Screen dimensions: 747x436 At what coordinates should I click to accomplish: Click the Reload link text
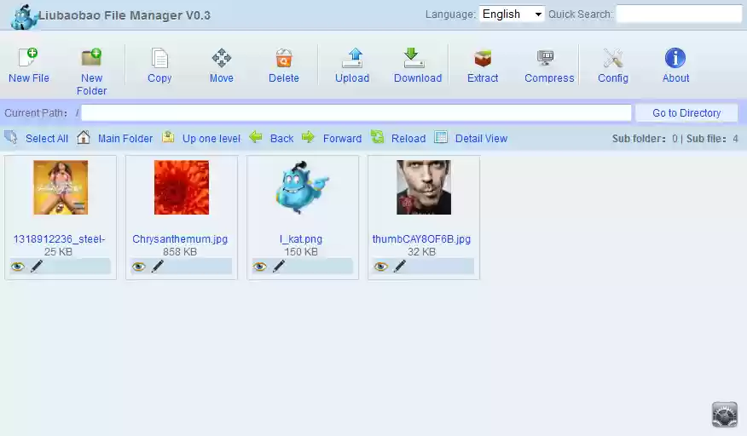point(408,139)
